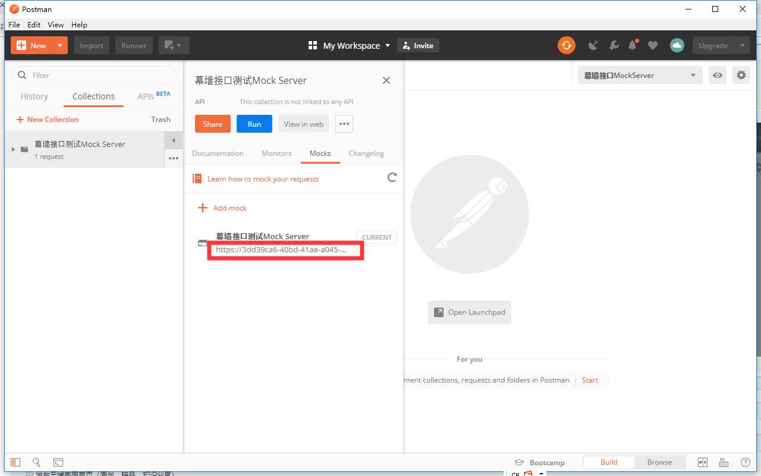Click the Upgrade button
Image resolution: width=761 pixels, height=476 pixels.
[x=713, y=45]
